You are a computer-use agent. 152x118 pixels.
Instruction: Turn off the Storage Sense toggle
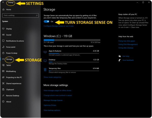pos(47,22)
